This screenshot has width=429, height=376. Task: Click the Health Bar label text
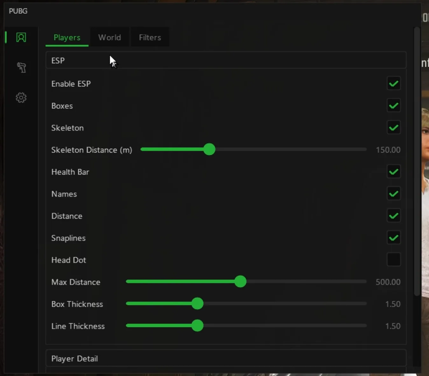pyautogui.click(x=70, y=172)
